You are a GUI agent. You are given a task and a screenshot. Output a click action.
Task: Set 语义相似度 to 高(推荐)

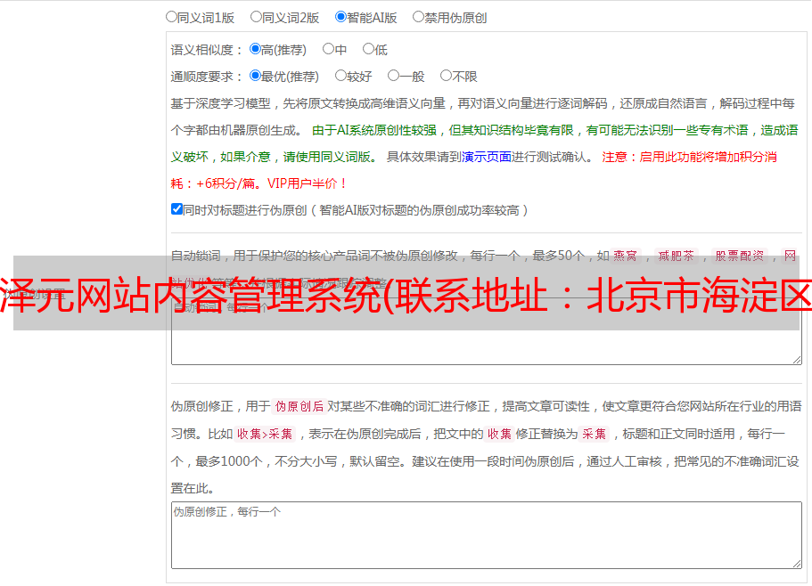255,49
